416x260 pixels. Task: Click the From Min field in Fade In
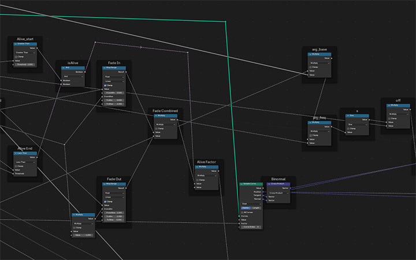click(114, 92)
